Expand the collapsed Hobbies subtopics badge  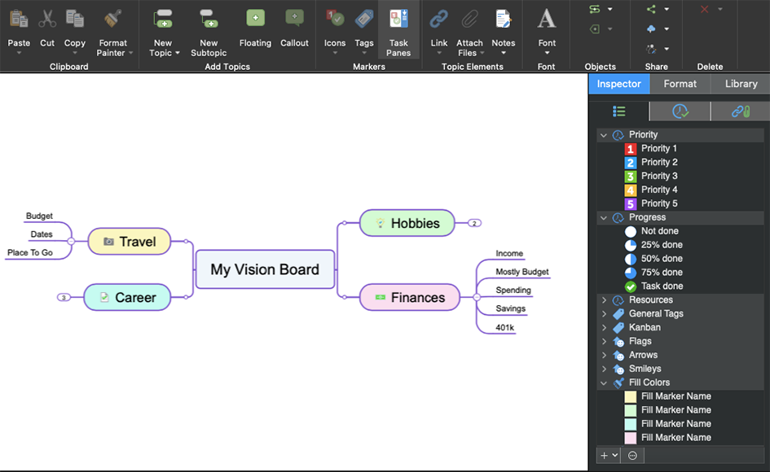point(474,223)
